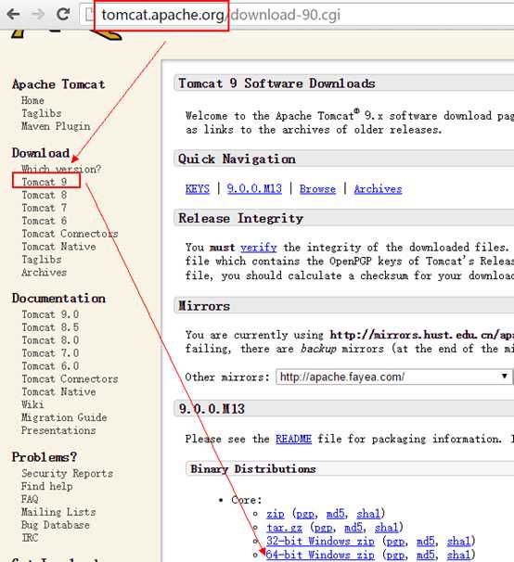Open the Maven Plugin link

pos(56,126)
